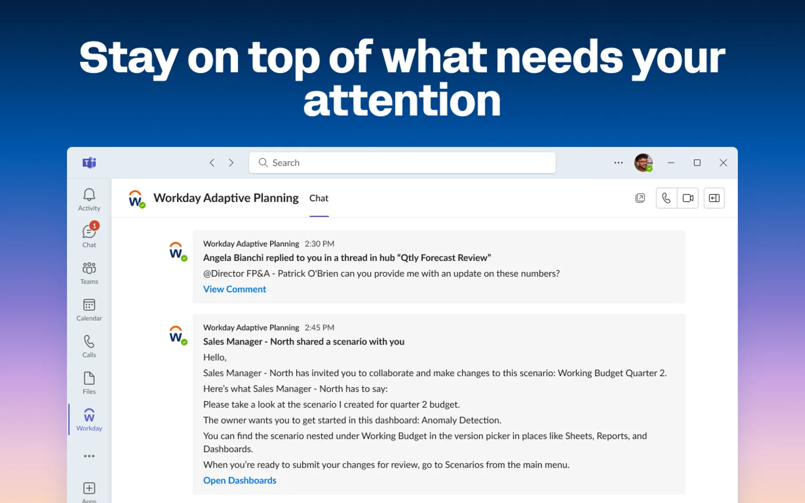
Task: Pop out the chat window
Action: 640,198
